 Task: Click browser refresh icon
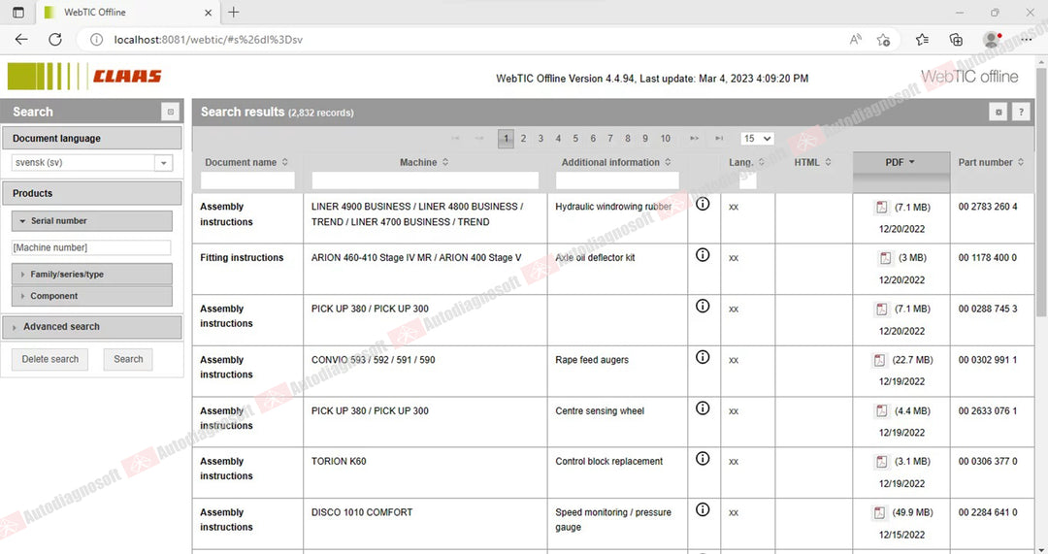pyautogui.click(x=55, y=40)
